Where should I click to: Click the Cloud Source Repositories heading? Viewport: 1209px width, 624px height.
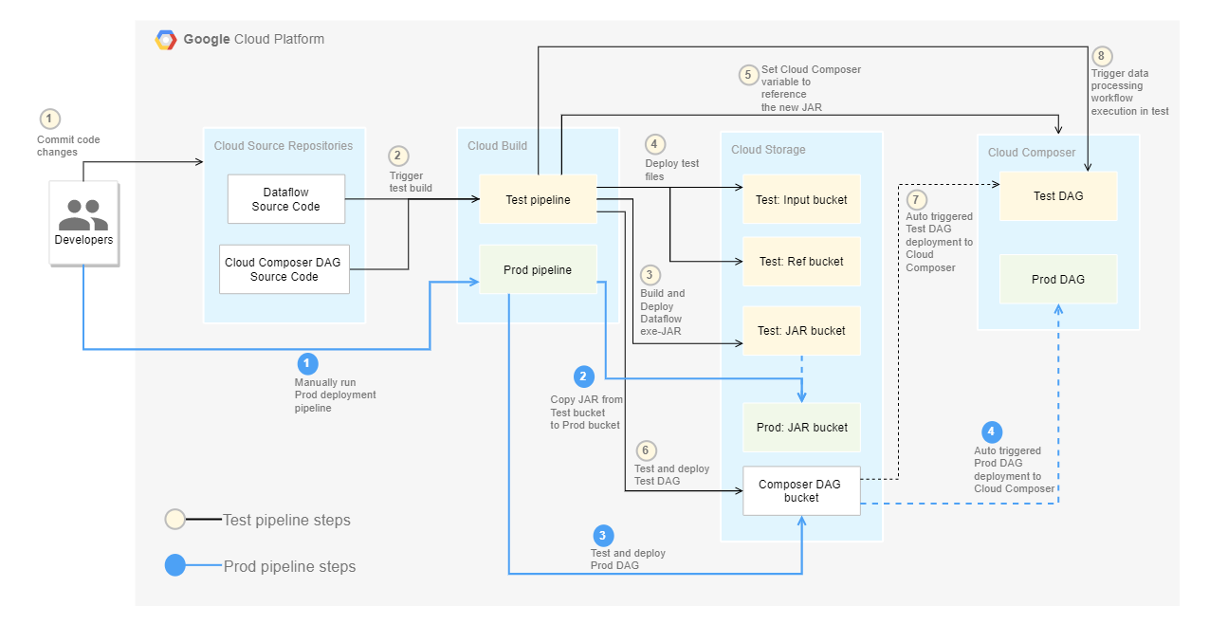click(x=284, y=146)
